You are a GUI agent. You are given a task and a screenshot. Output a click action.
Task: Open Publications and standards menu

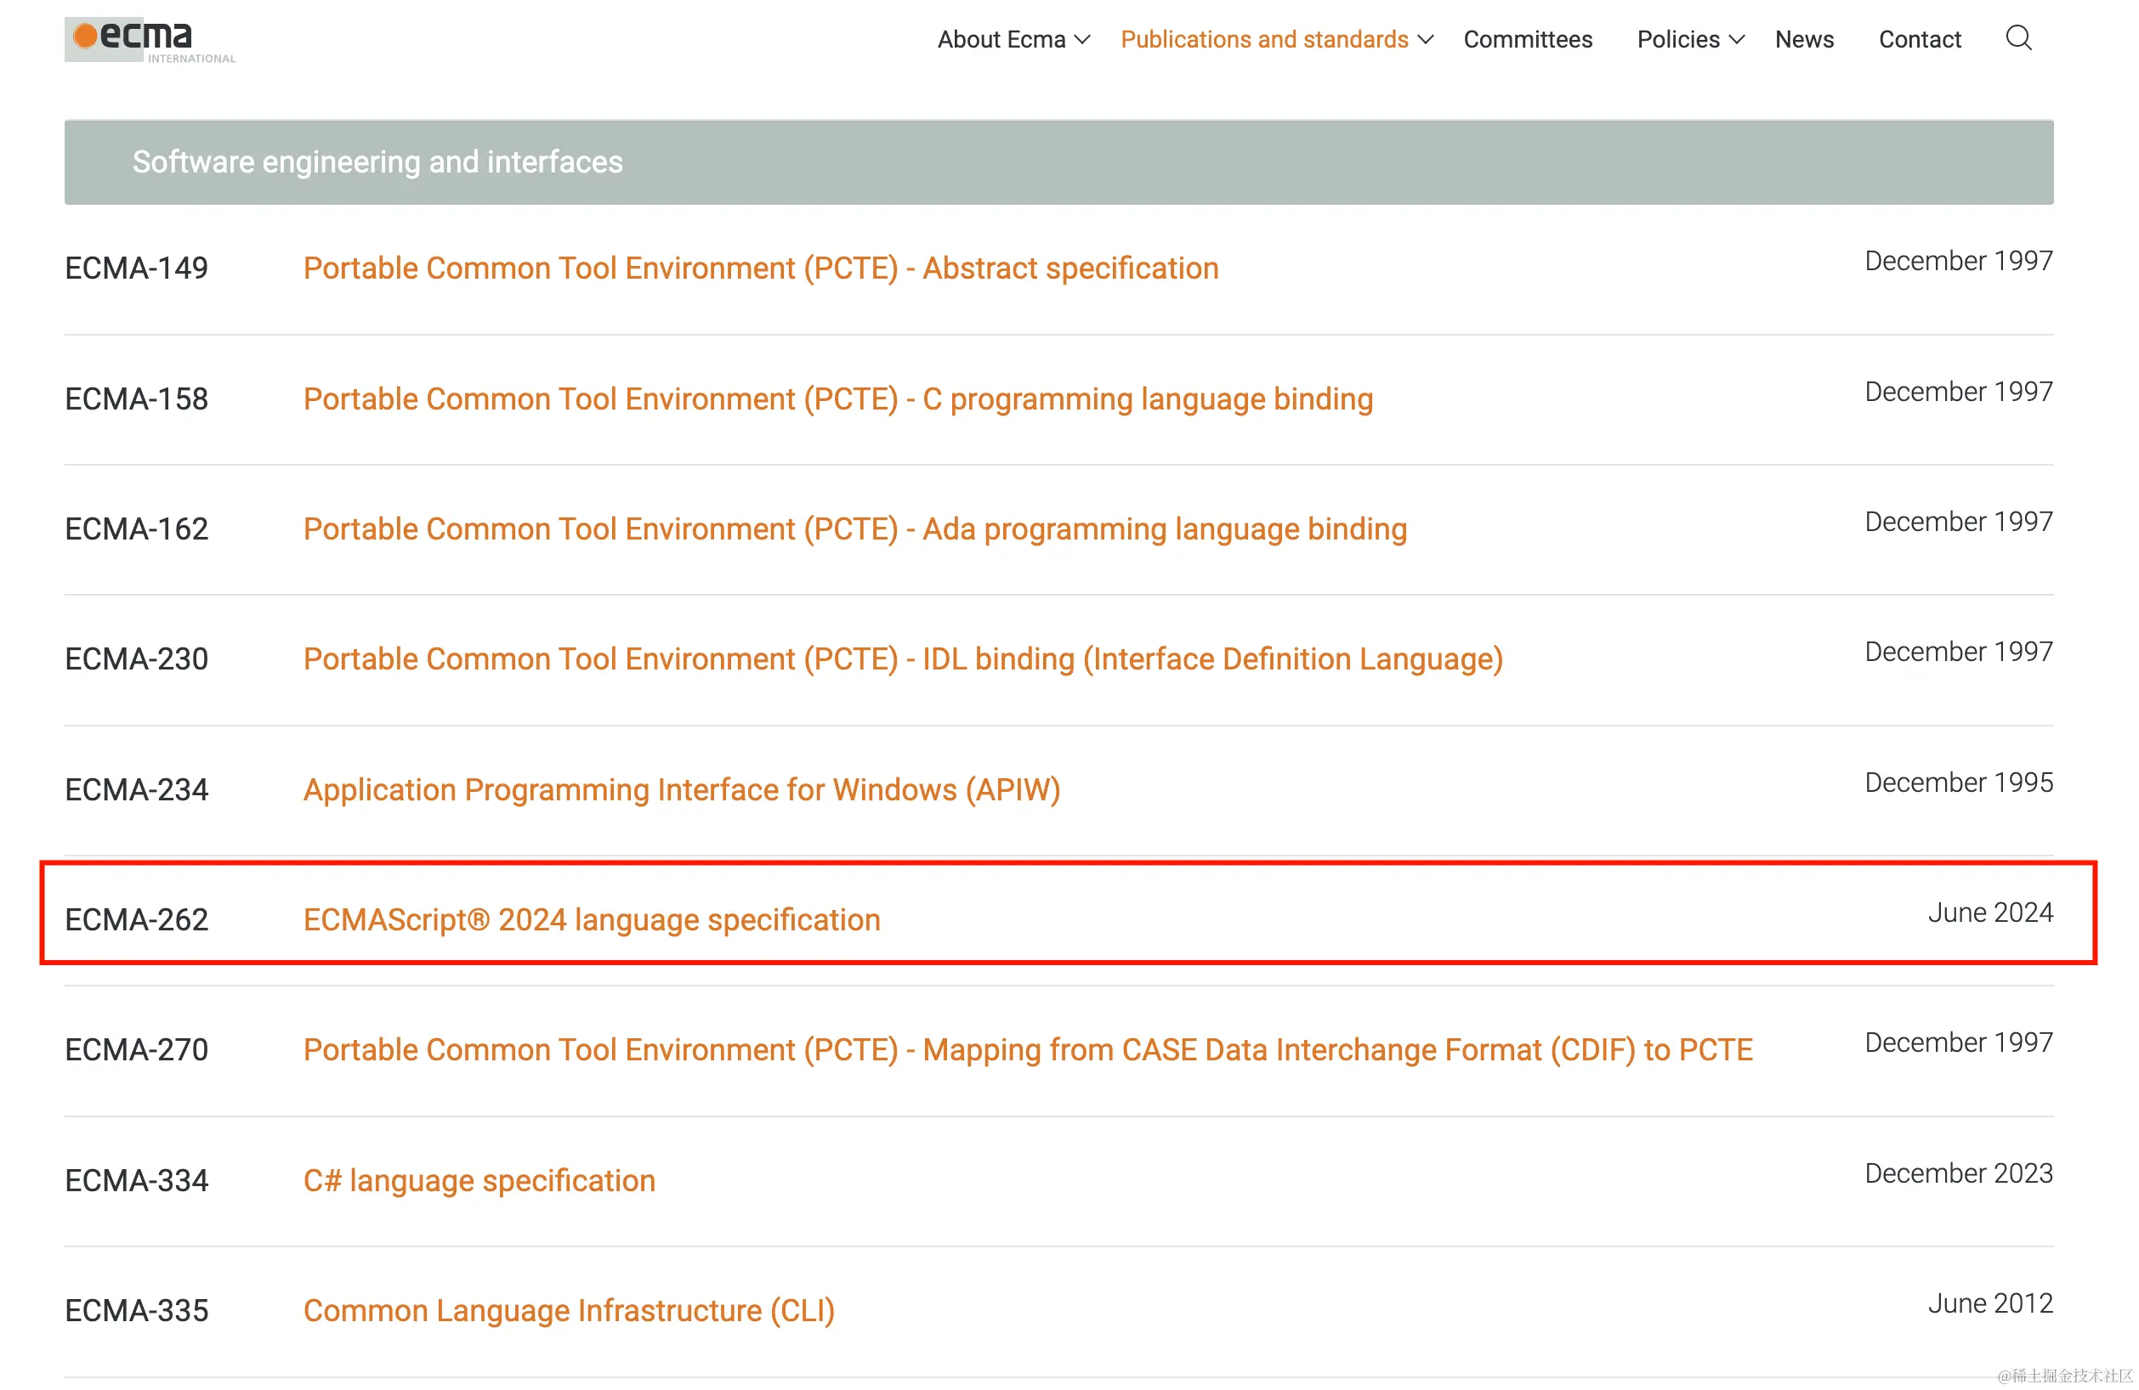[x=1263, y=40]
